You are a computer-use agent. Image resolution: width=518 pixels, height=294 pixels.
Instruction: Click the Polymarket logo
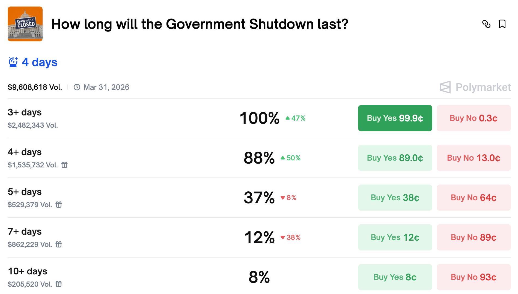point(475,87)
